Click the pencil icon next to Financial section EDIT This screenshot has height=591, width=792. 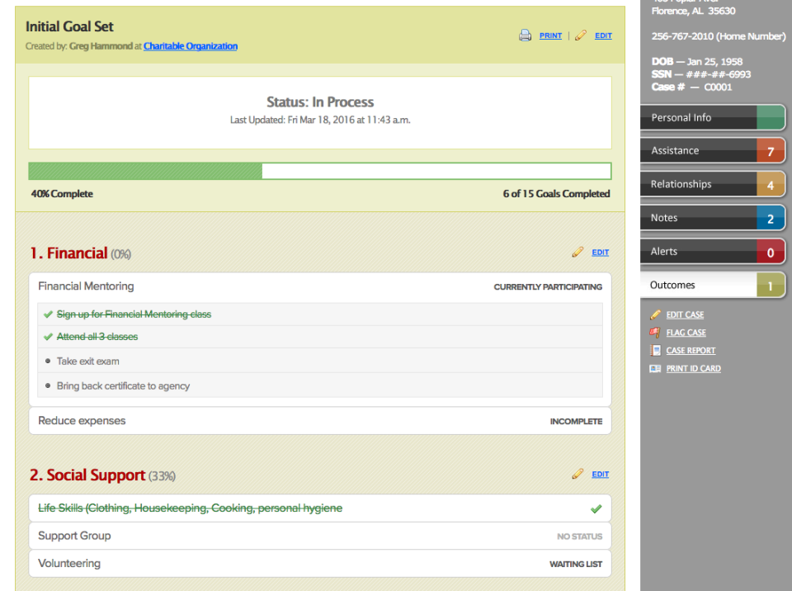coord(577,253)
